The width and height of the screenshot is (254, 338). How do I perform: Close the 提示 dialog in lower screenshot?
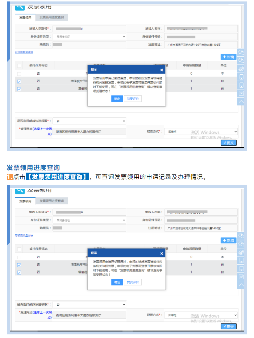(162, 253)
